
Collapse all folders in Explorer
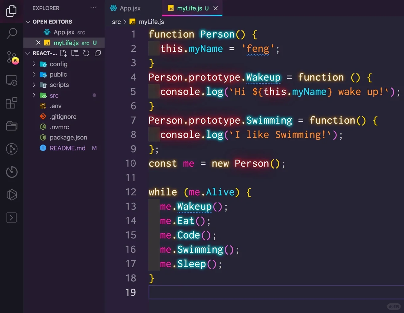point(98,53)
